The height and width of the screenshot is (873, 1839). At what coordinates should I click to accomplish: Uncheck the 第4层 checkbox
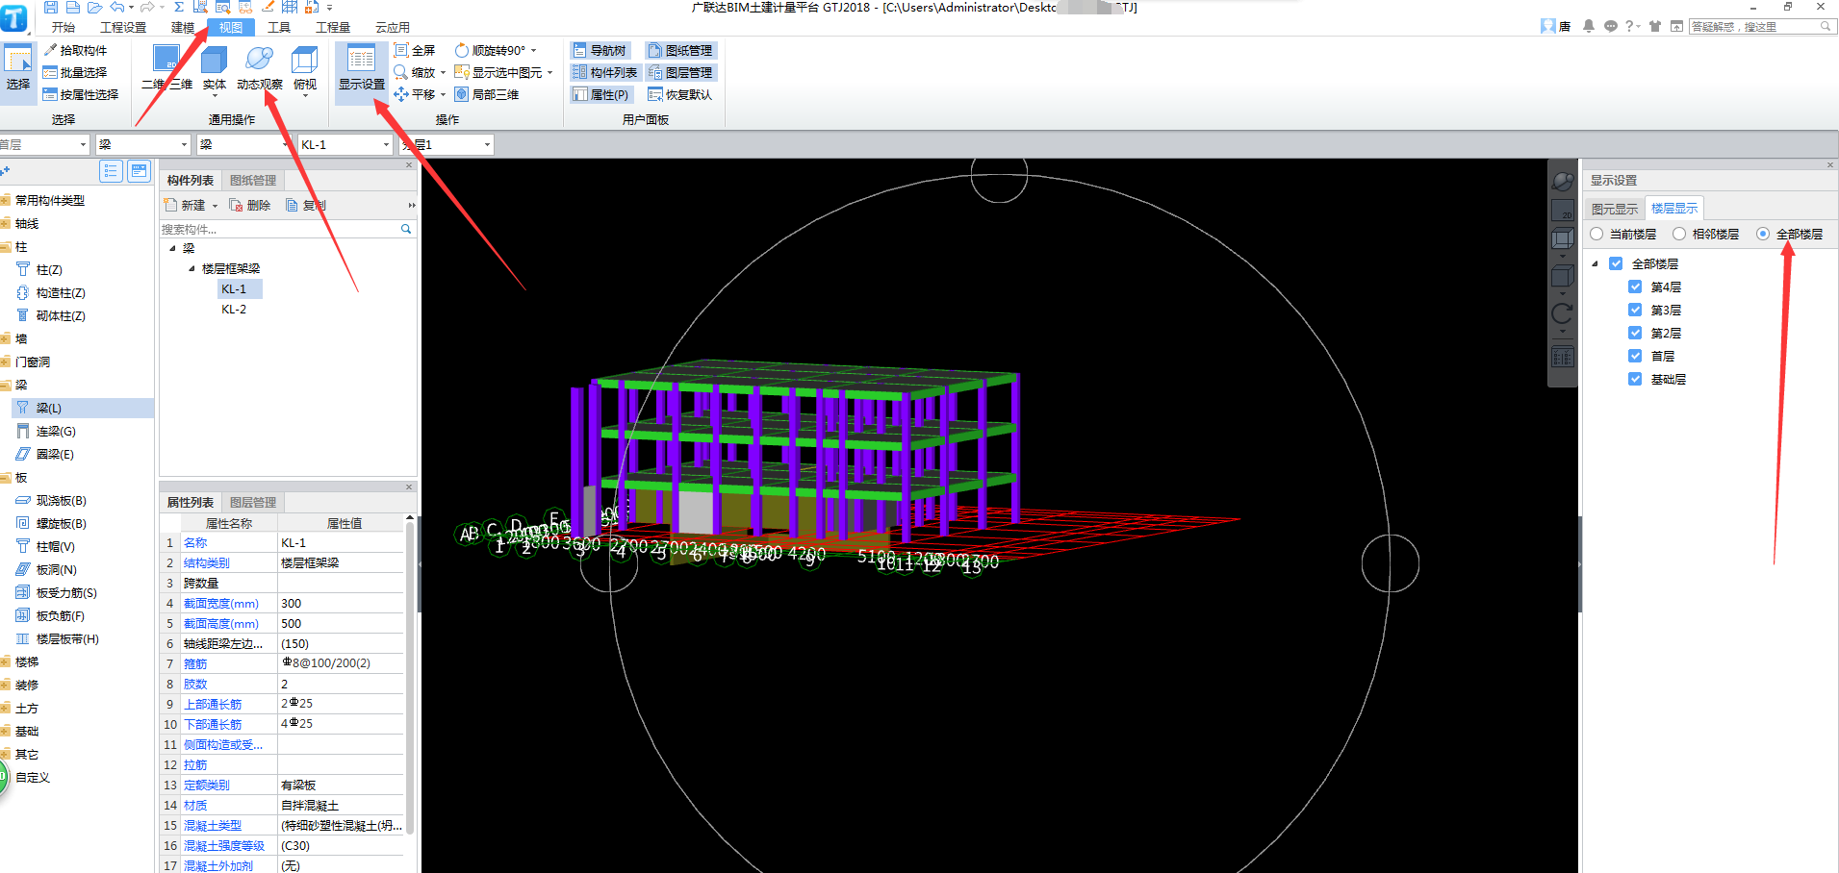[1635, 287]
